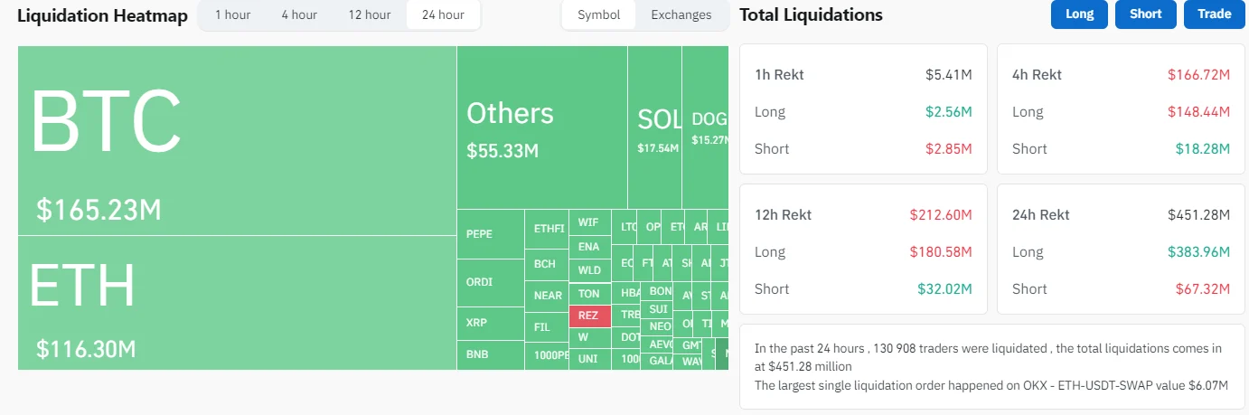Select the 1 hour timeframe tab

click(232, 14)
